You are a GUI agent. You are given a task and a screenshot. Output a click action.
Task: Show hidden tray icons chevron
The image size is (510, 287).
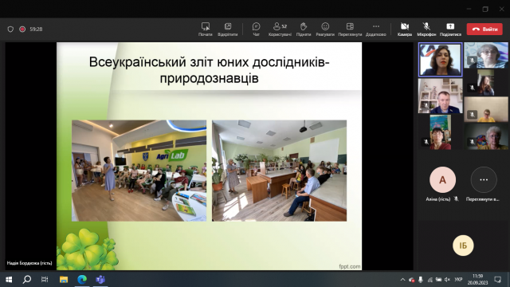coord(402,280)
